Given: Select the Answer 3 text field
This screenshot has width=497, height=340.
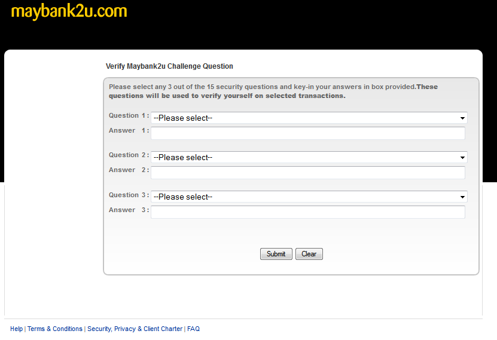Looking at the screenshot, I should (x=308, y=212).
